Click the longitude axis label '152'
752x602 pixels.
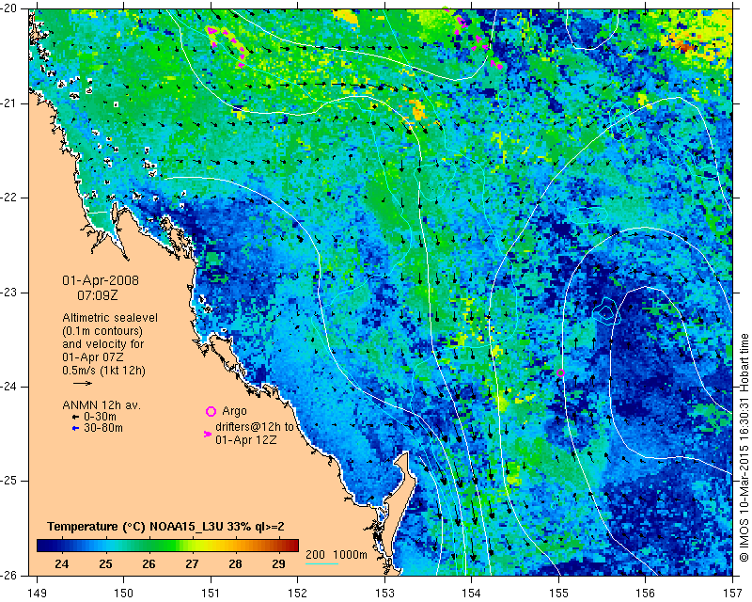tap(298, 594)
